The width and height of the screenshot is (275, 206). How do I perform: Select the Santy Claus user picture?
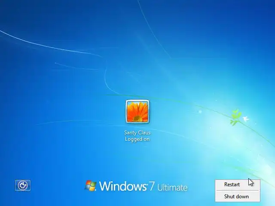pos(137,112)
